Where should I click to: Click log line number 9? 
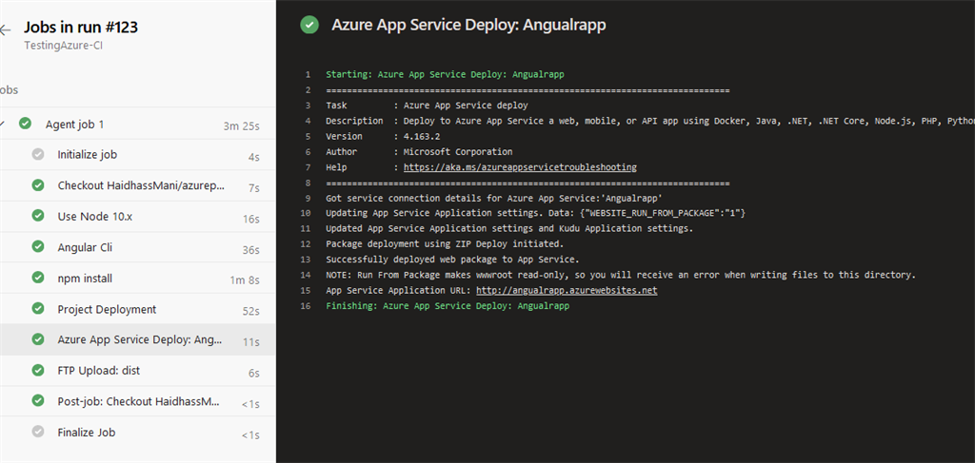coord(308,198)
